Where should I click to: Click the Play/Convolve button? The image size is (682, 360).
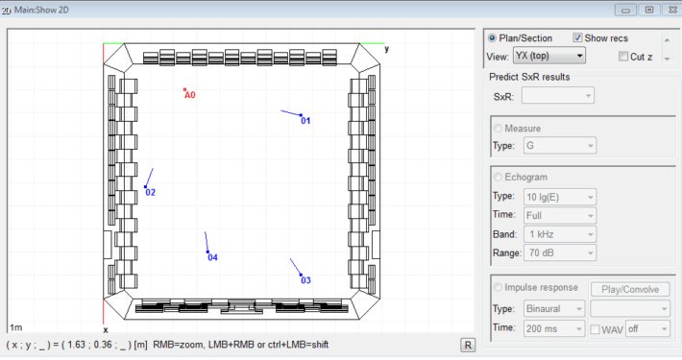(630, 290)
